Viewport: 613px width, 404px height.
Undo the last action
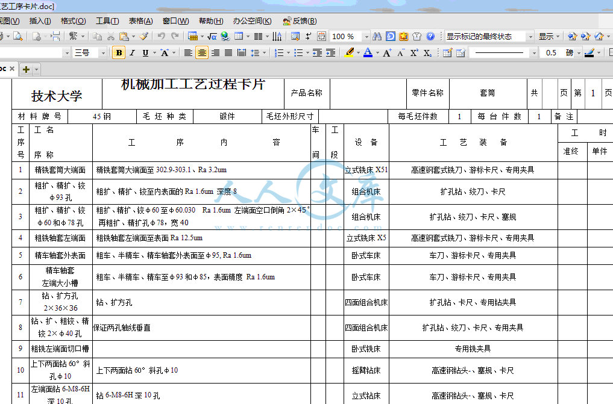point(161,36)
